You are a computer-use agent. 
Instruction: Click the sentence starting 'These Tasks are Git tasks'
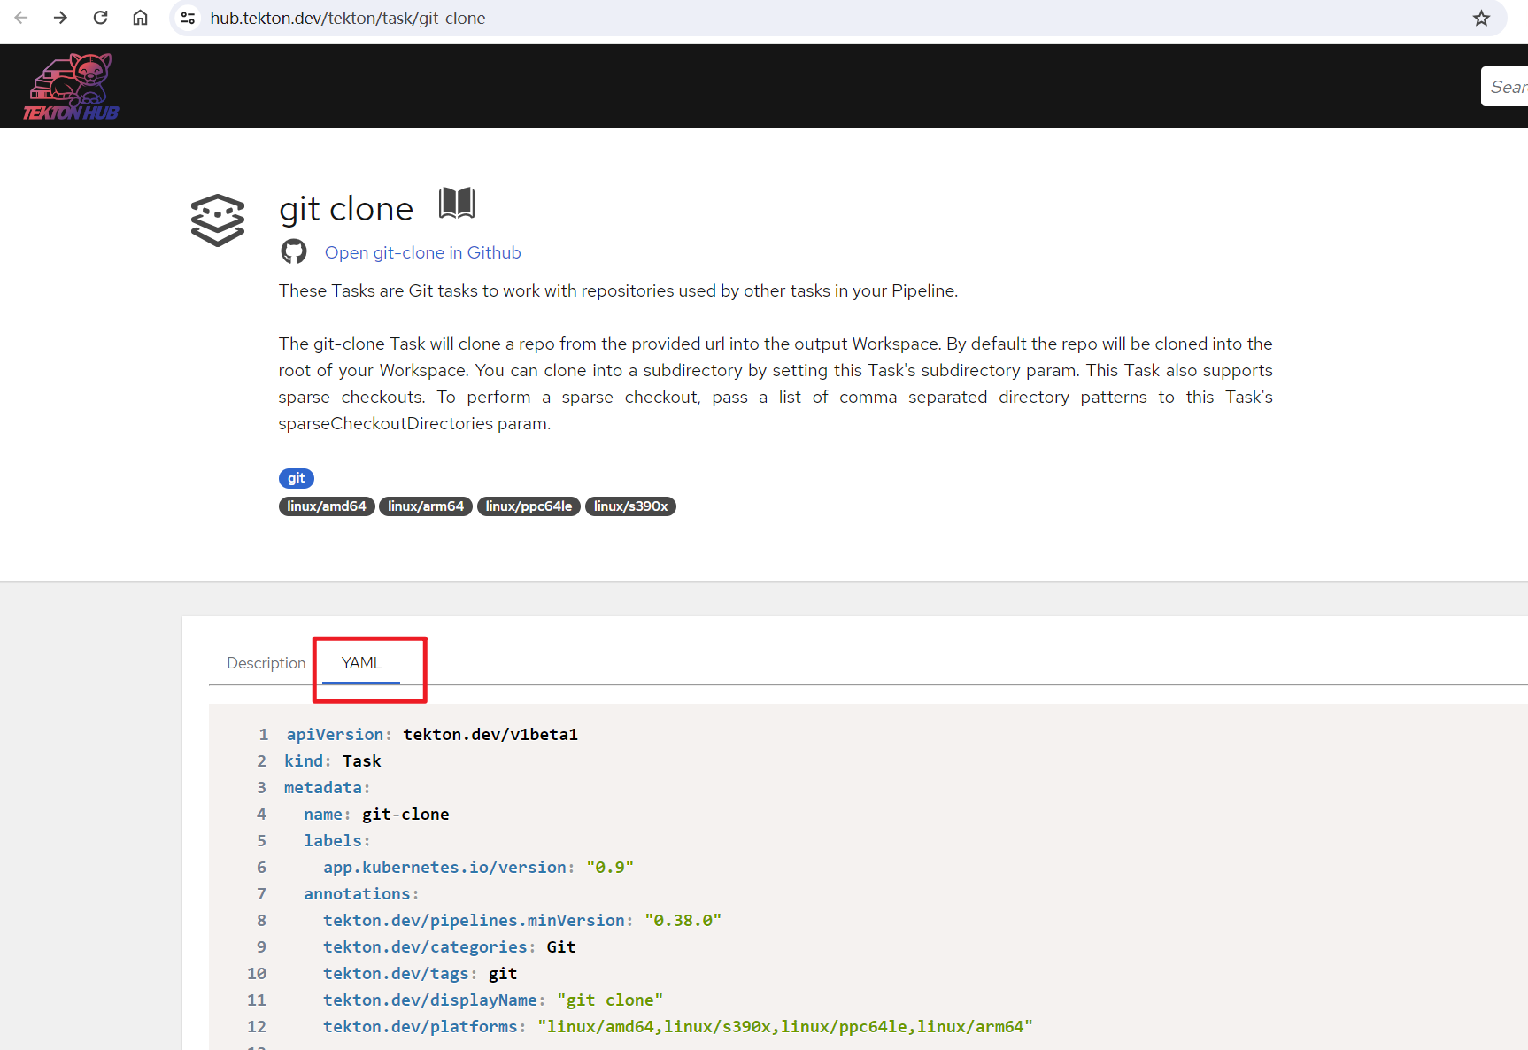coord(618,290)
